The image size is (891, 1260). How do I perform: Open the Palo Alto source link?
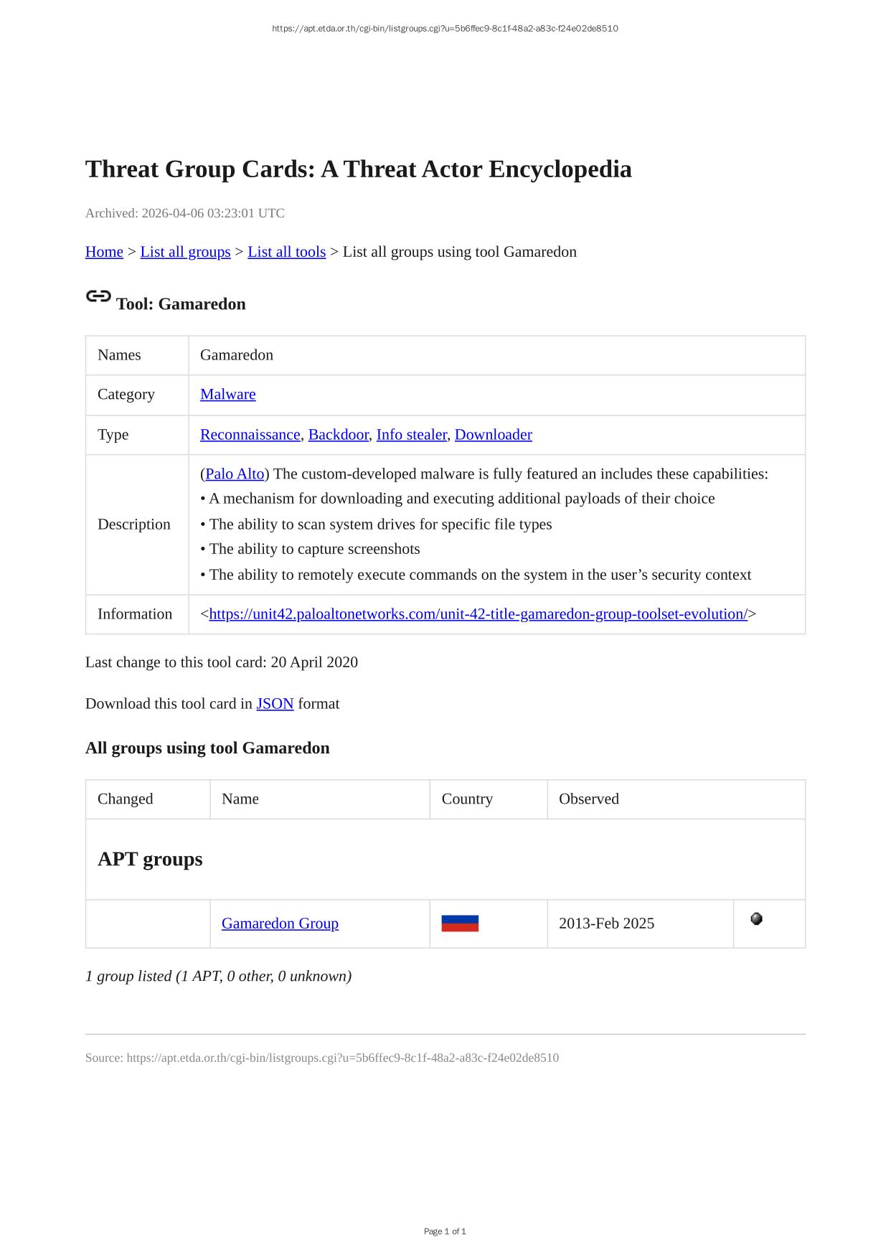click(x=235, y=474)
